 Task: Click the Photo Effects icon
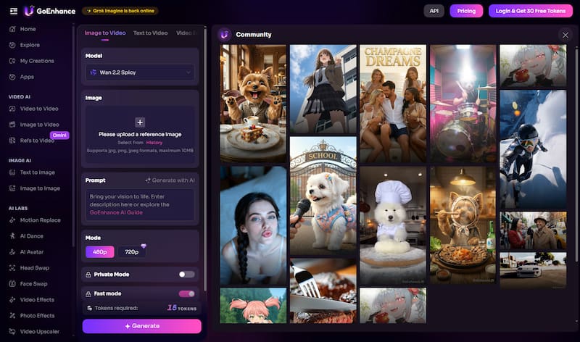click(12, 315)
